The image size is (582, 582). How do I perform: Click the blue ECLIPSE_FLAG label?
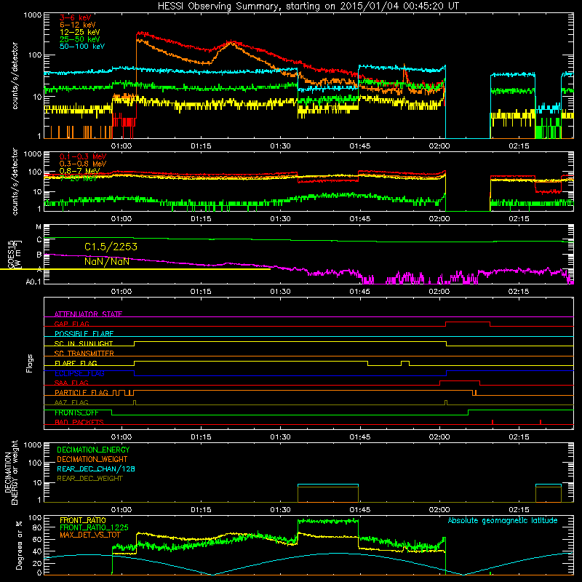pyautogui.click(x=79, y=373)
